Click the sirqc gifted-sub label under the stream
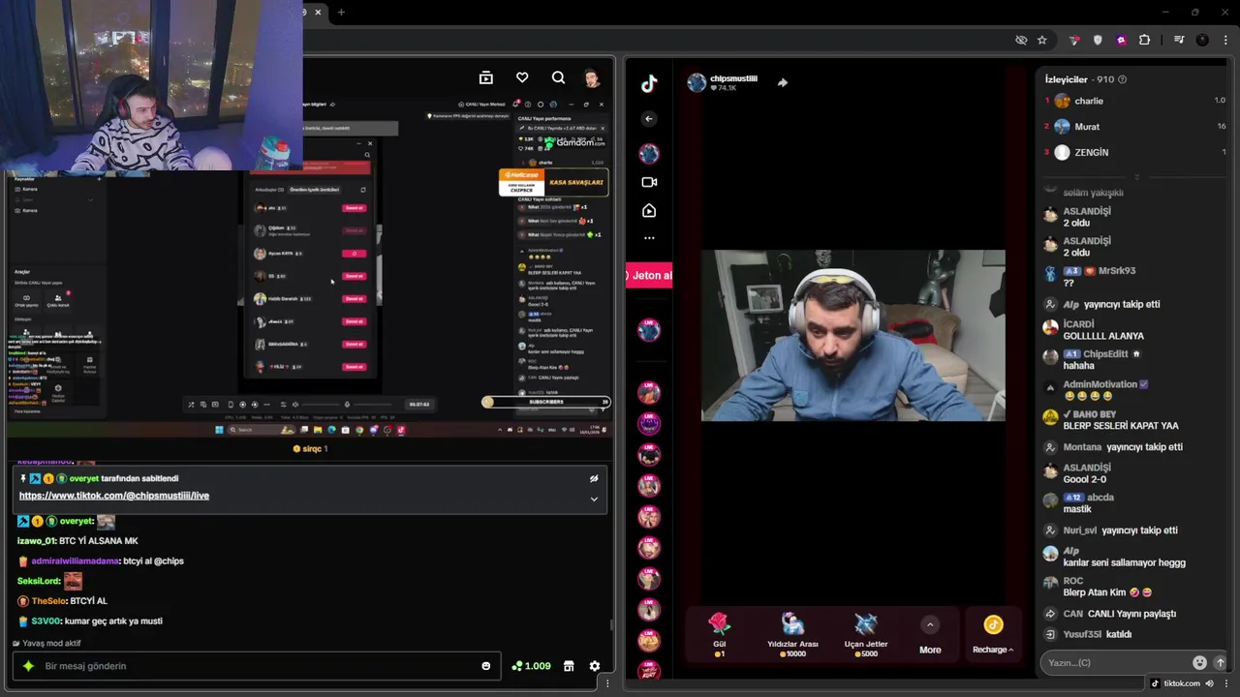 point(310,449)
